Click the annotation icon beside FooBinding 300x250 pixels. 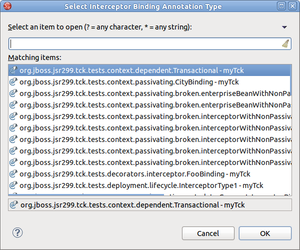14,174
